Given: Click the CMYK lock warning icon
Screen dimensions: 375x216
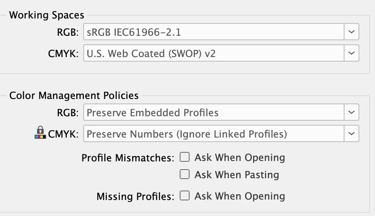Looking at the screenshot, I should [40, 133].
